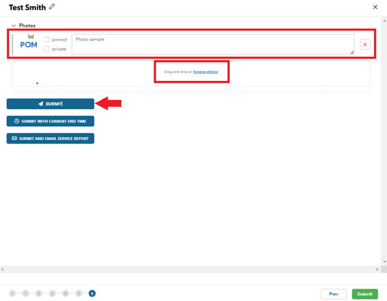Click the POM photo thumbnail
This screenshot has width=387, height=301.
pos(28,43)
